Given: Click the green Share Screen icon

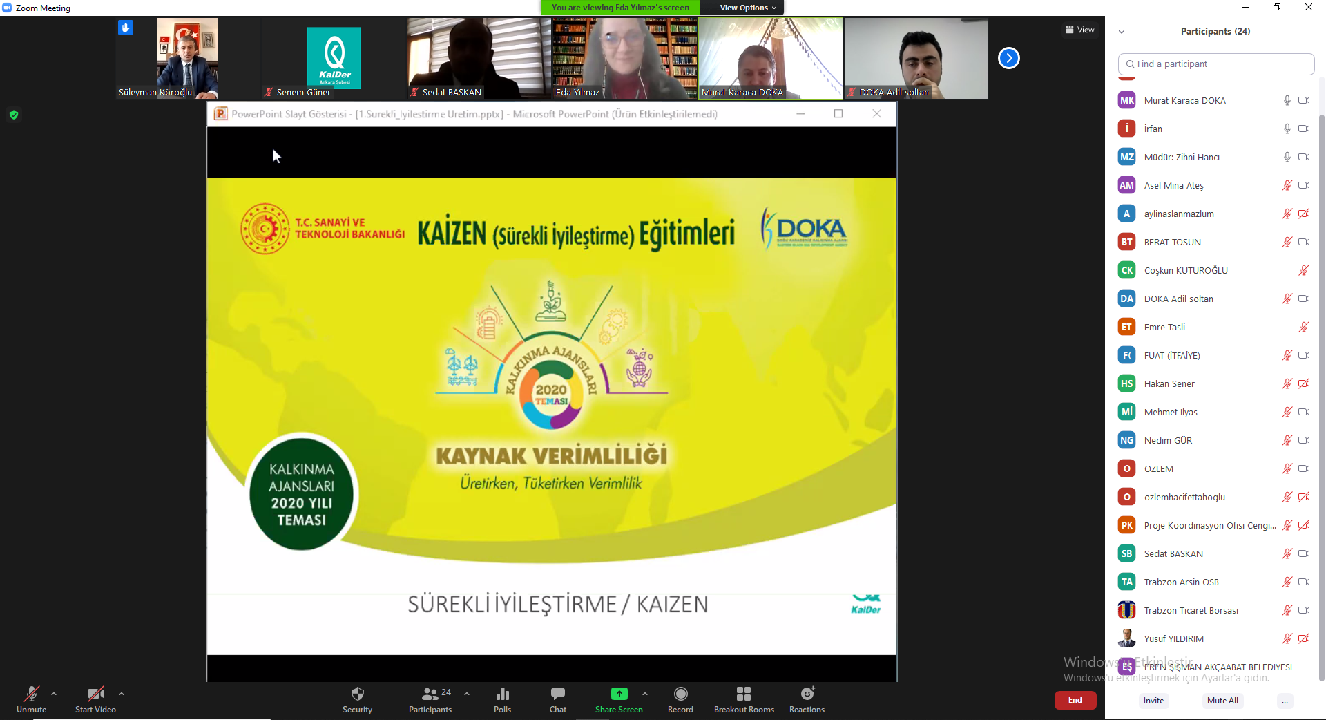Looking at the screenshot, I should [619, 694].
